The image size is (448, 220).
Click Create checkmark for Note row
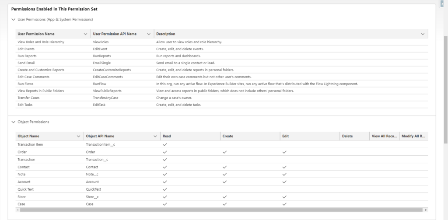click(x=224, y=174)
